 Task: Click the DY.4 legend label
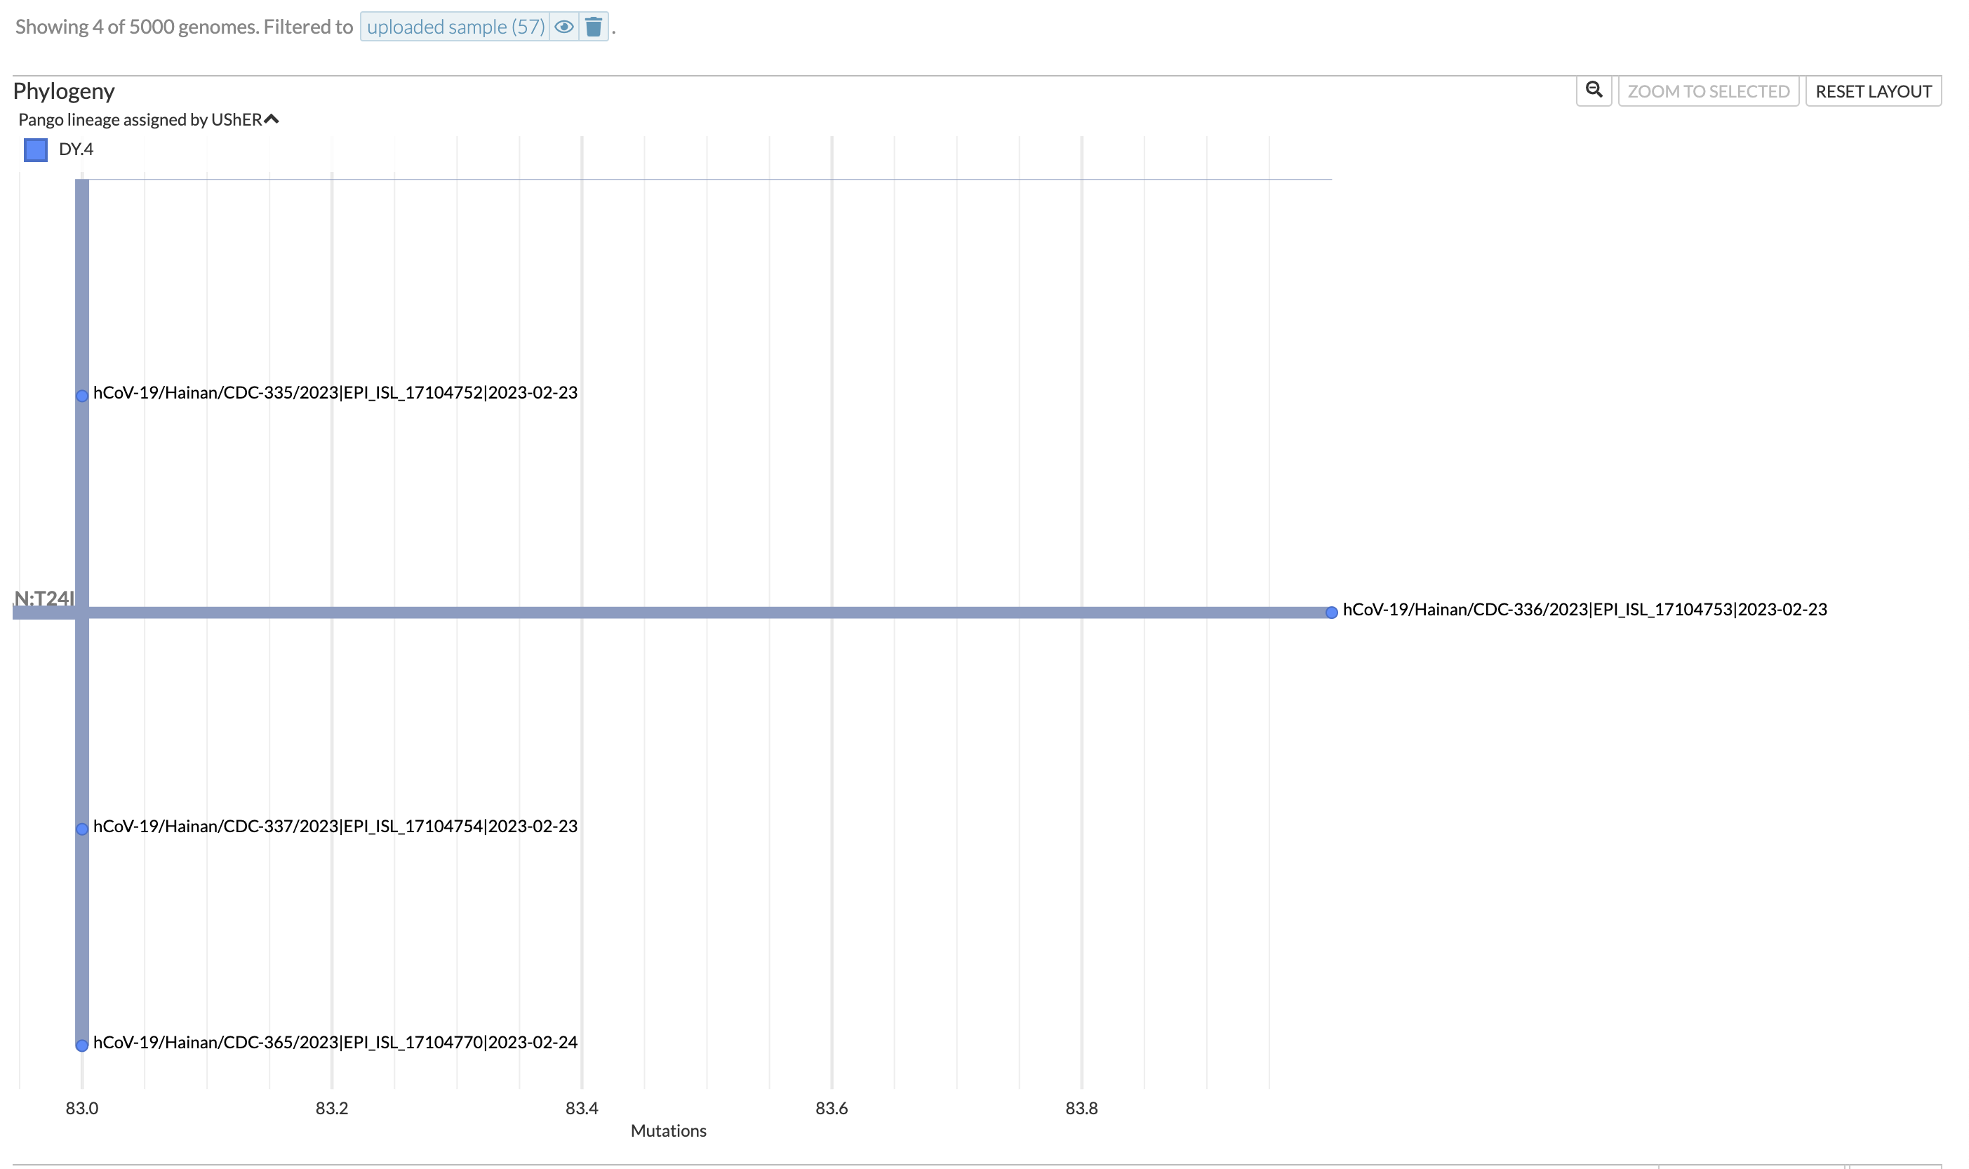[x=76, y=149]
